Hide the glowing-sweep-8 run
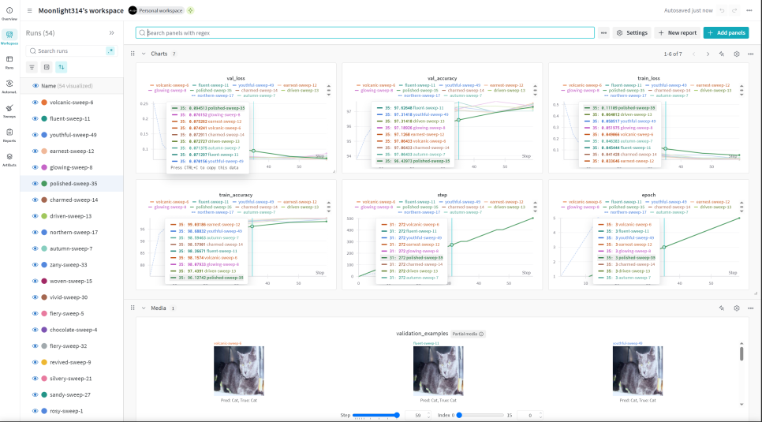Viewport: 762px width, 422px height. (35, 167)
